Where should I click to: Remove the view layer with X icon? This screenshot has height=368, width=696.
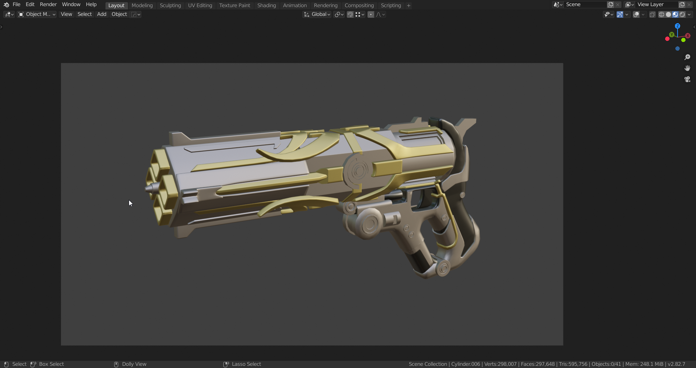689,5
